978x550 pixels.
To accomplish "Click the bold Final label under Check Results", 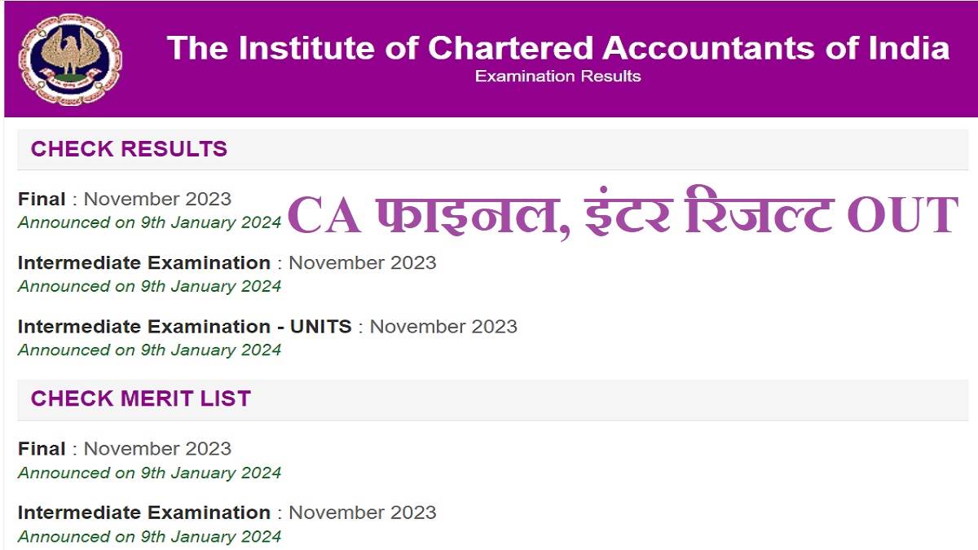I will [42, 198].
